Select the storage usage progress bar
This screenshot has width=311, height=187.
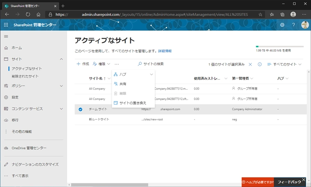tap(279, 46)
